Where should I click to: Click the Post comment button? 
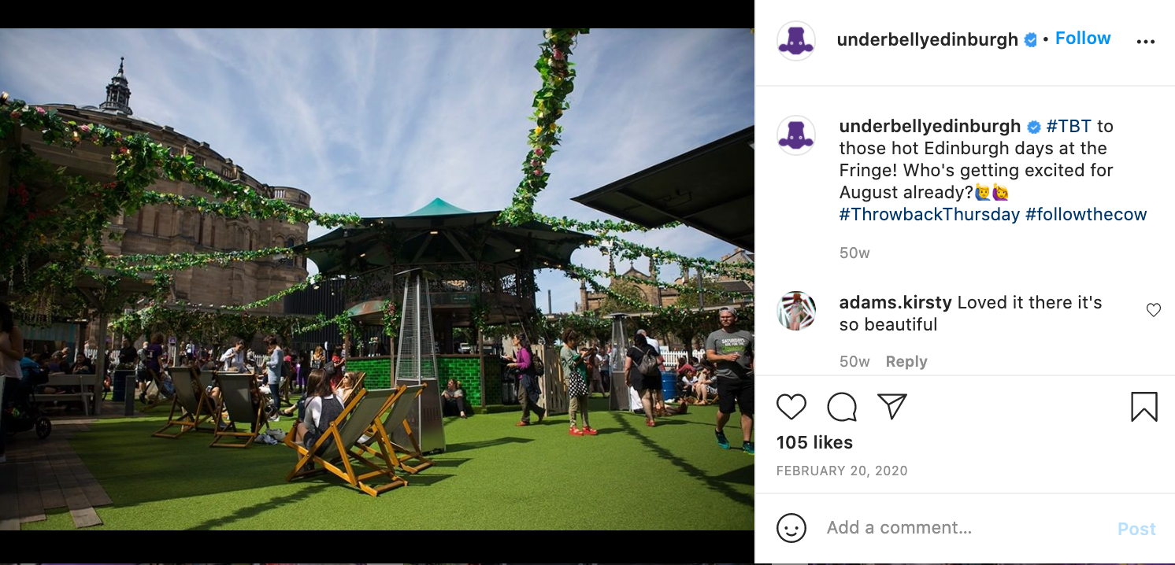coord(1136,530)
